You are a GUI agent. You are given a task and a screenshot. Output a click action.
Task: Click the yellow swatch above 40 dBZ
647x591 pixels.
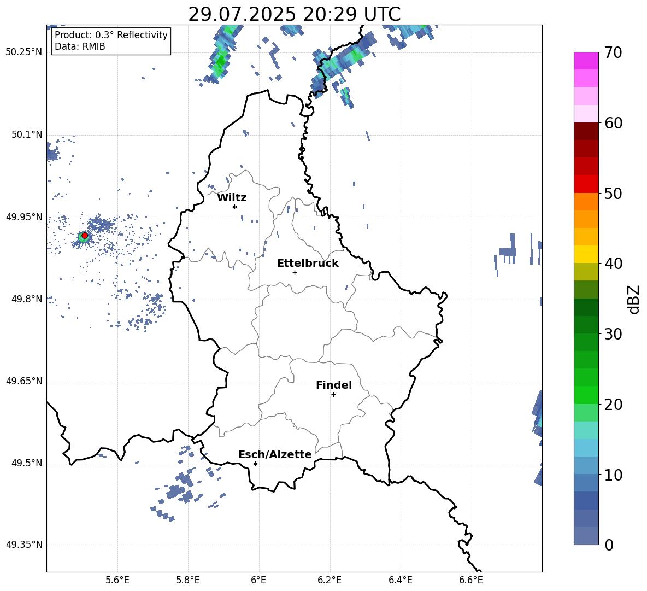(x=586, y=254)
